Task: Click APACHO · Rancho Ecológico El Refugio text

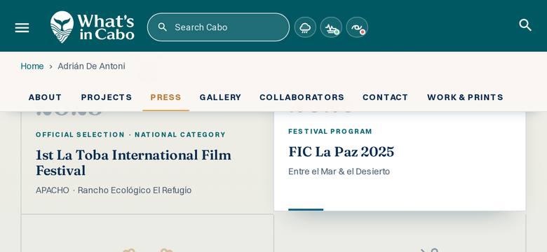Action: click(114, 190)
